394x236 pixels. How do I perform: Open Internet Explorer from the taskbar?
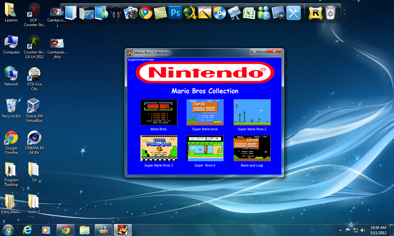coord(27,230)
